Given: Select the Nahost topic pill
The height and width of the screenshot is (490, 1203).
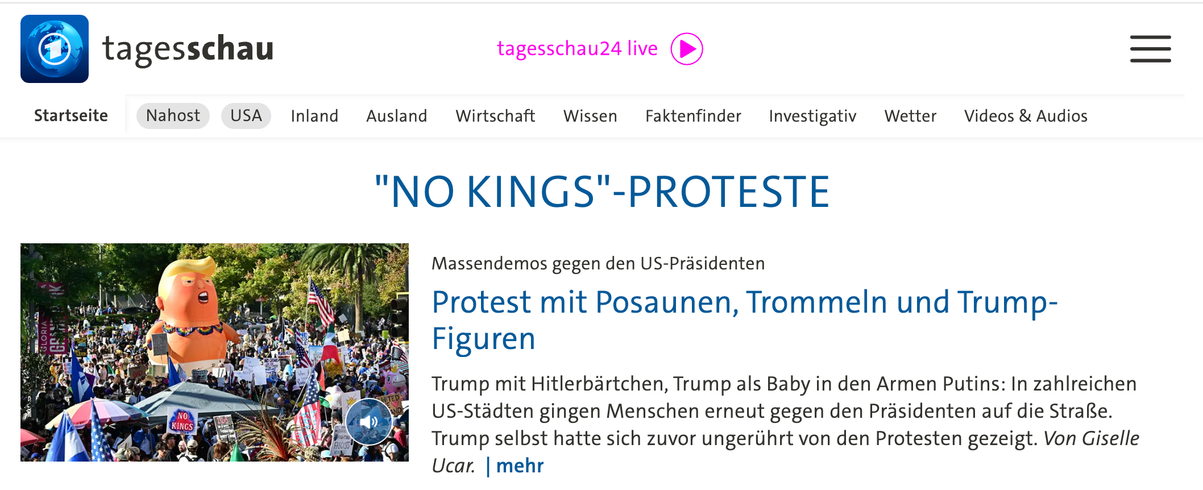Looking at the screenshot, I should tap(173, 116).
